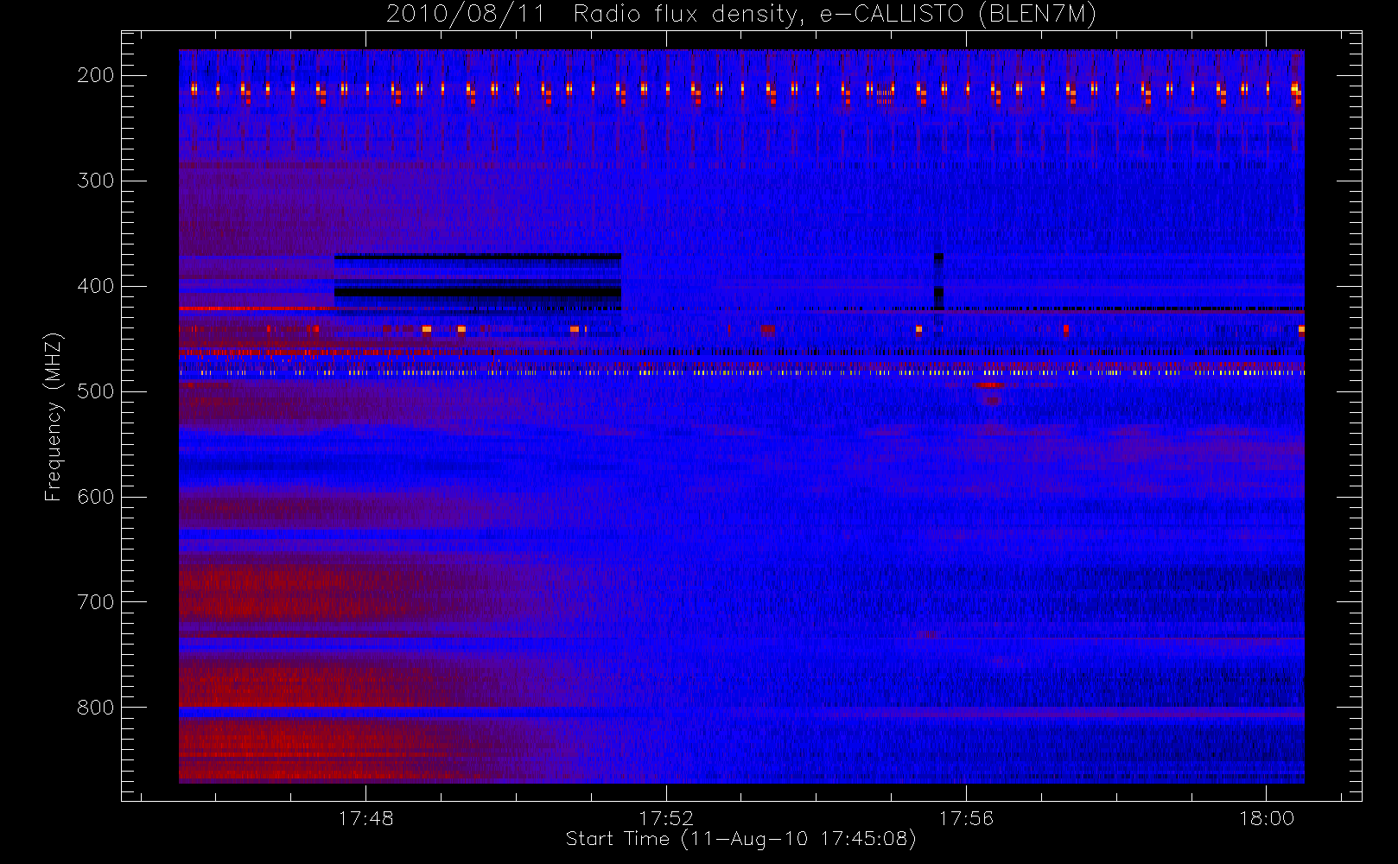Click the 800 frequency tick label
1398x864 pixels.
(96, 708)
